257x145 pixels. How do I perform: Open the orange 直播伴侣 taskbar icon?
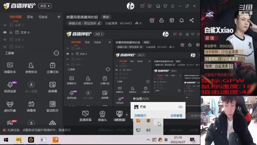coord(56,140)
